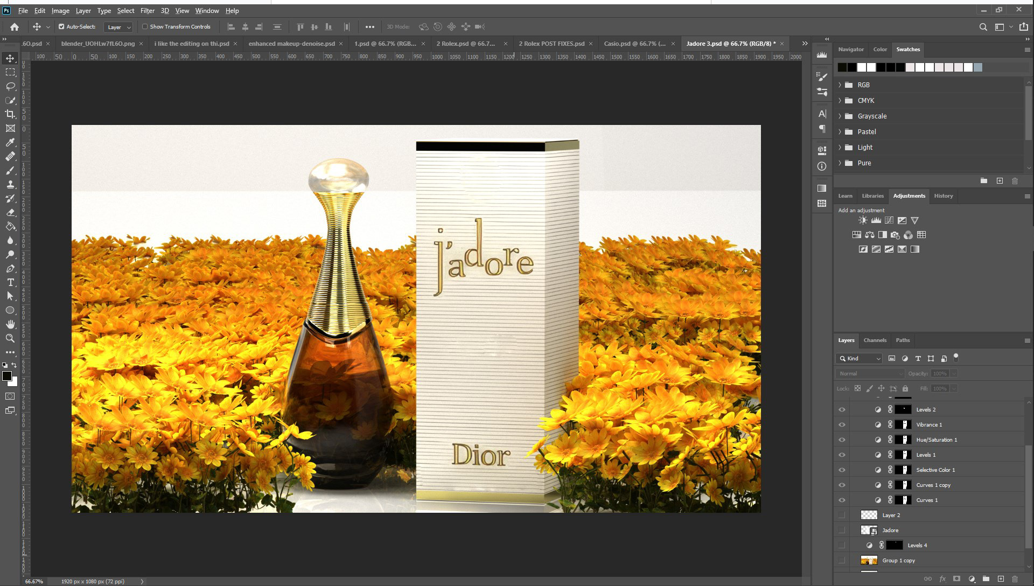The height and width of the screenshot is (586, 1034).
Task: Show the Jadore layer
Action: 842,531
